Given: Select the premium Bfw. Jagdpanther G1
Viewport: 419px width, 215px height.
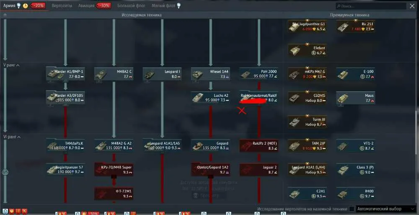Looking at the screenshot, I should click(307, 26).
